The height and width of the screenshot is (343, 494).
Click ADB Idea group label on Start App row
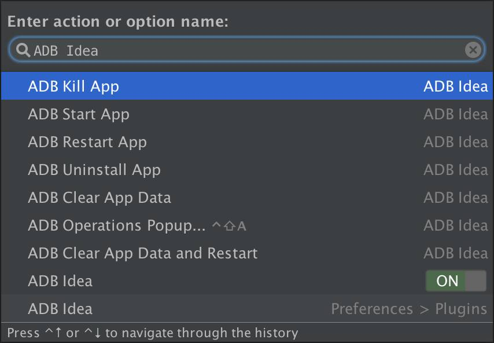pos(455,114)
